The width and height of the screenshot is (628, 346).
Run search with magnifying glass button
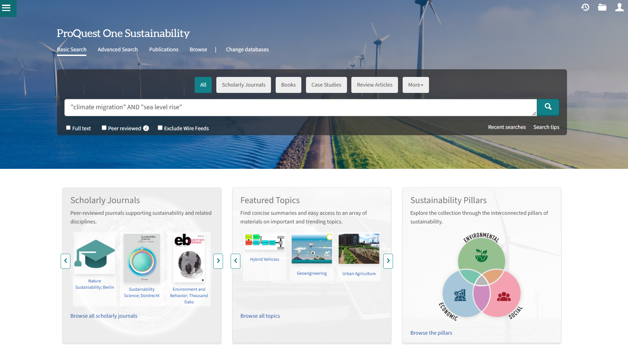[x=548, y=107]
